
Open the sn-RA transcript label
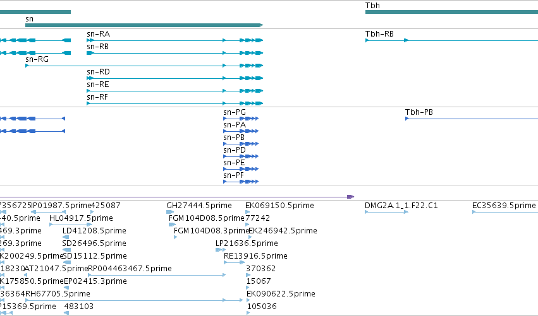pos(98,34)
